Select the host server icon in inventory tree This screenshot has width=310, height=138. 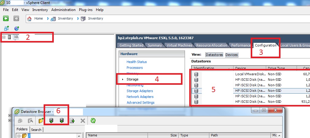(9, 37)
